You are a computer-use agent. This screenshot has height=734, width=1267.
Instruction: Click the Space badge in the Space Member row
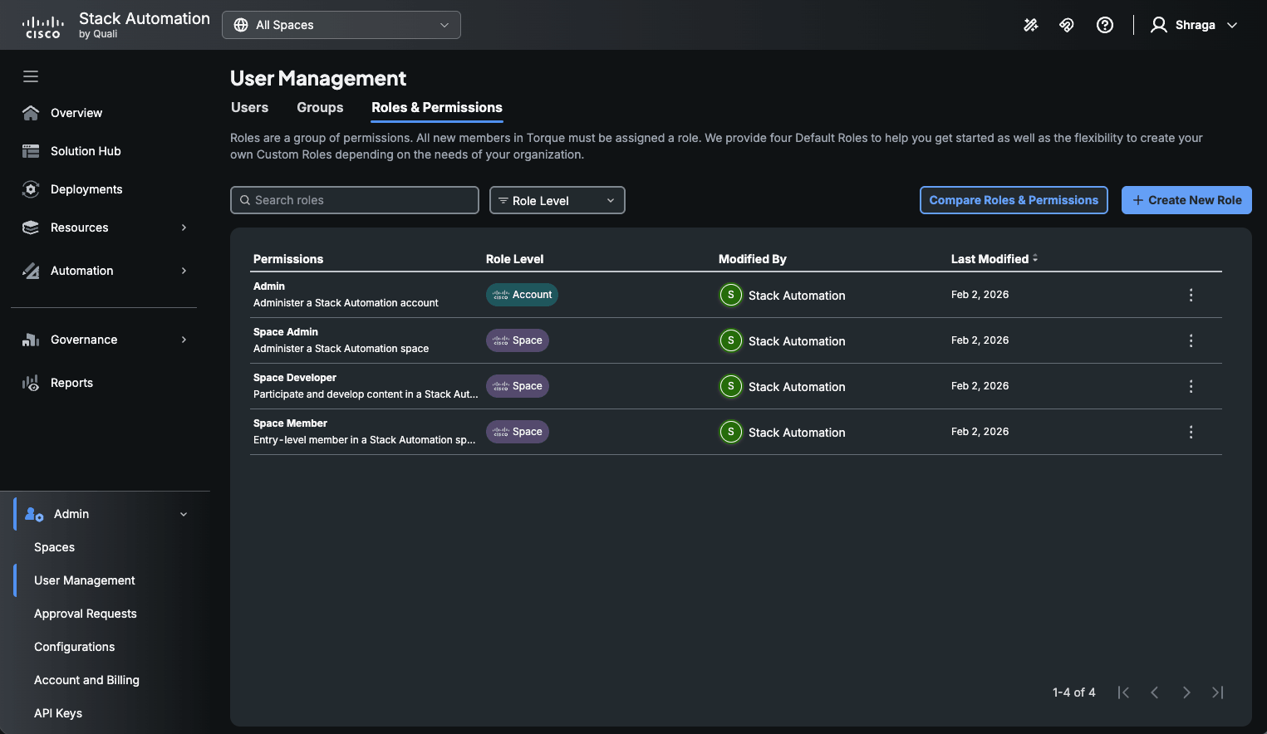[518, 432]
